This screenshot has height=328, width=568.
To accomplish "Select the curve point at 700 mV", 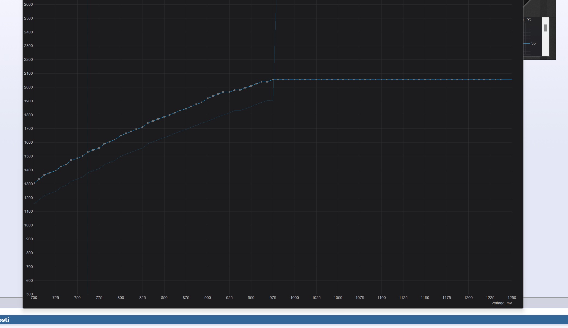I will coord(34,183).
